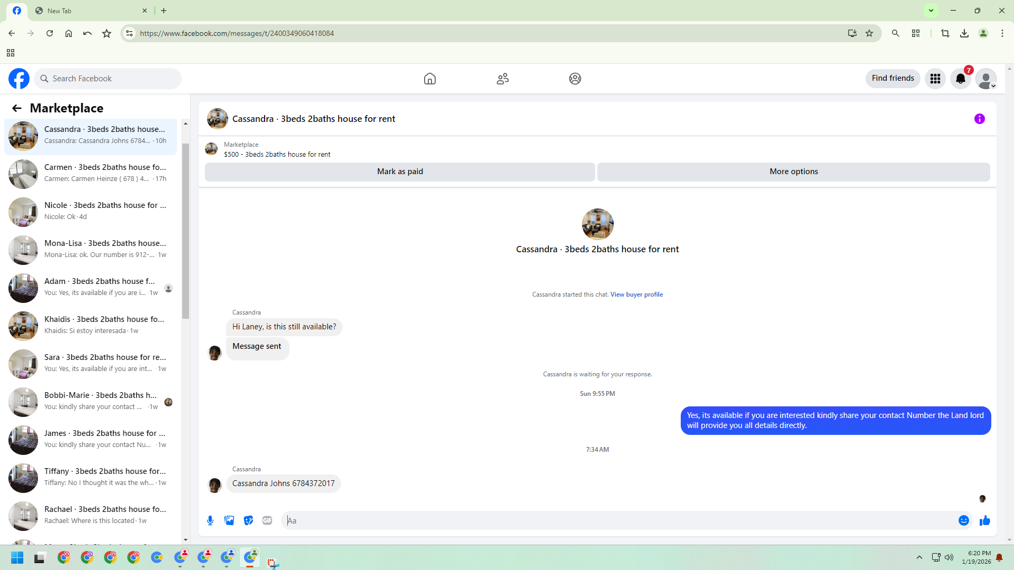Open the emoji picker in message box
Viewport: 1014px width, 570px height.
coord(963,520)
